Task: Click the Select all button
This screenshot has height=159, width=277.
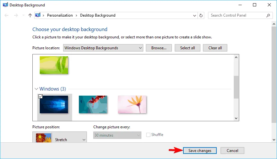Action: (x=187, y=48)
